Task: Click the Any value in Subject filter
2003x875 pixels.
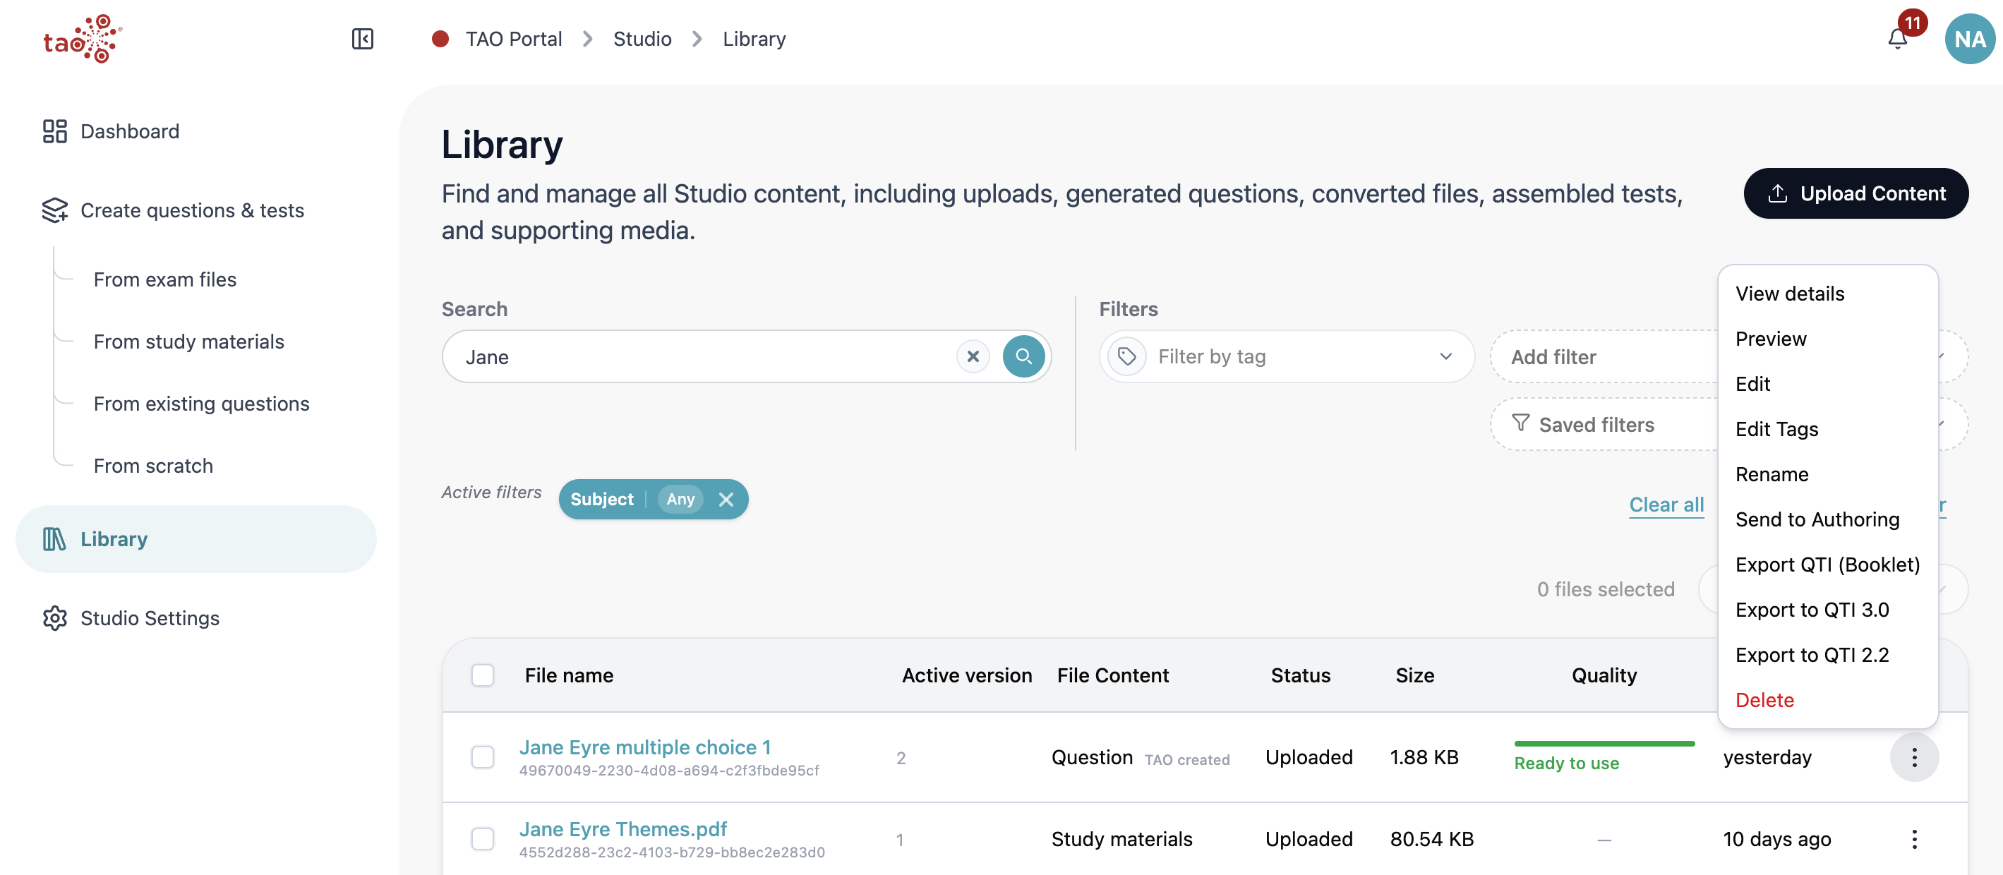Action: point(680,500)
